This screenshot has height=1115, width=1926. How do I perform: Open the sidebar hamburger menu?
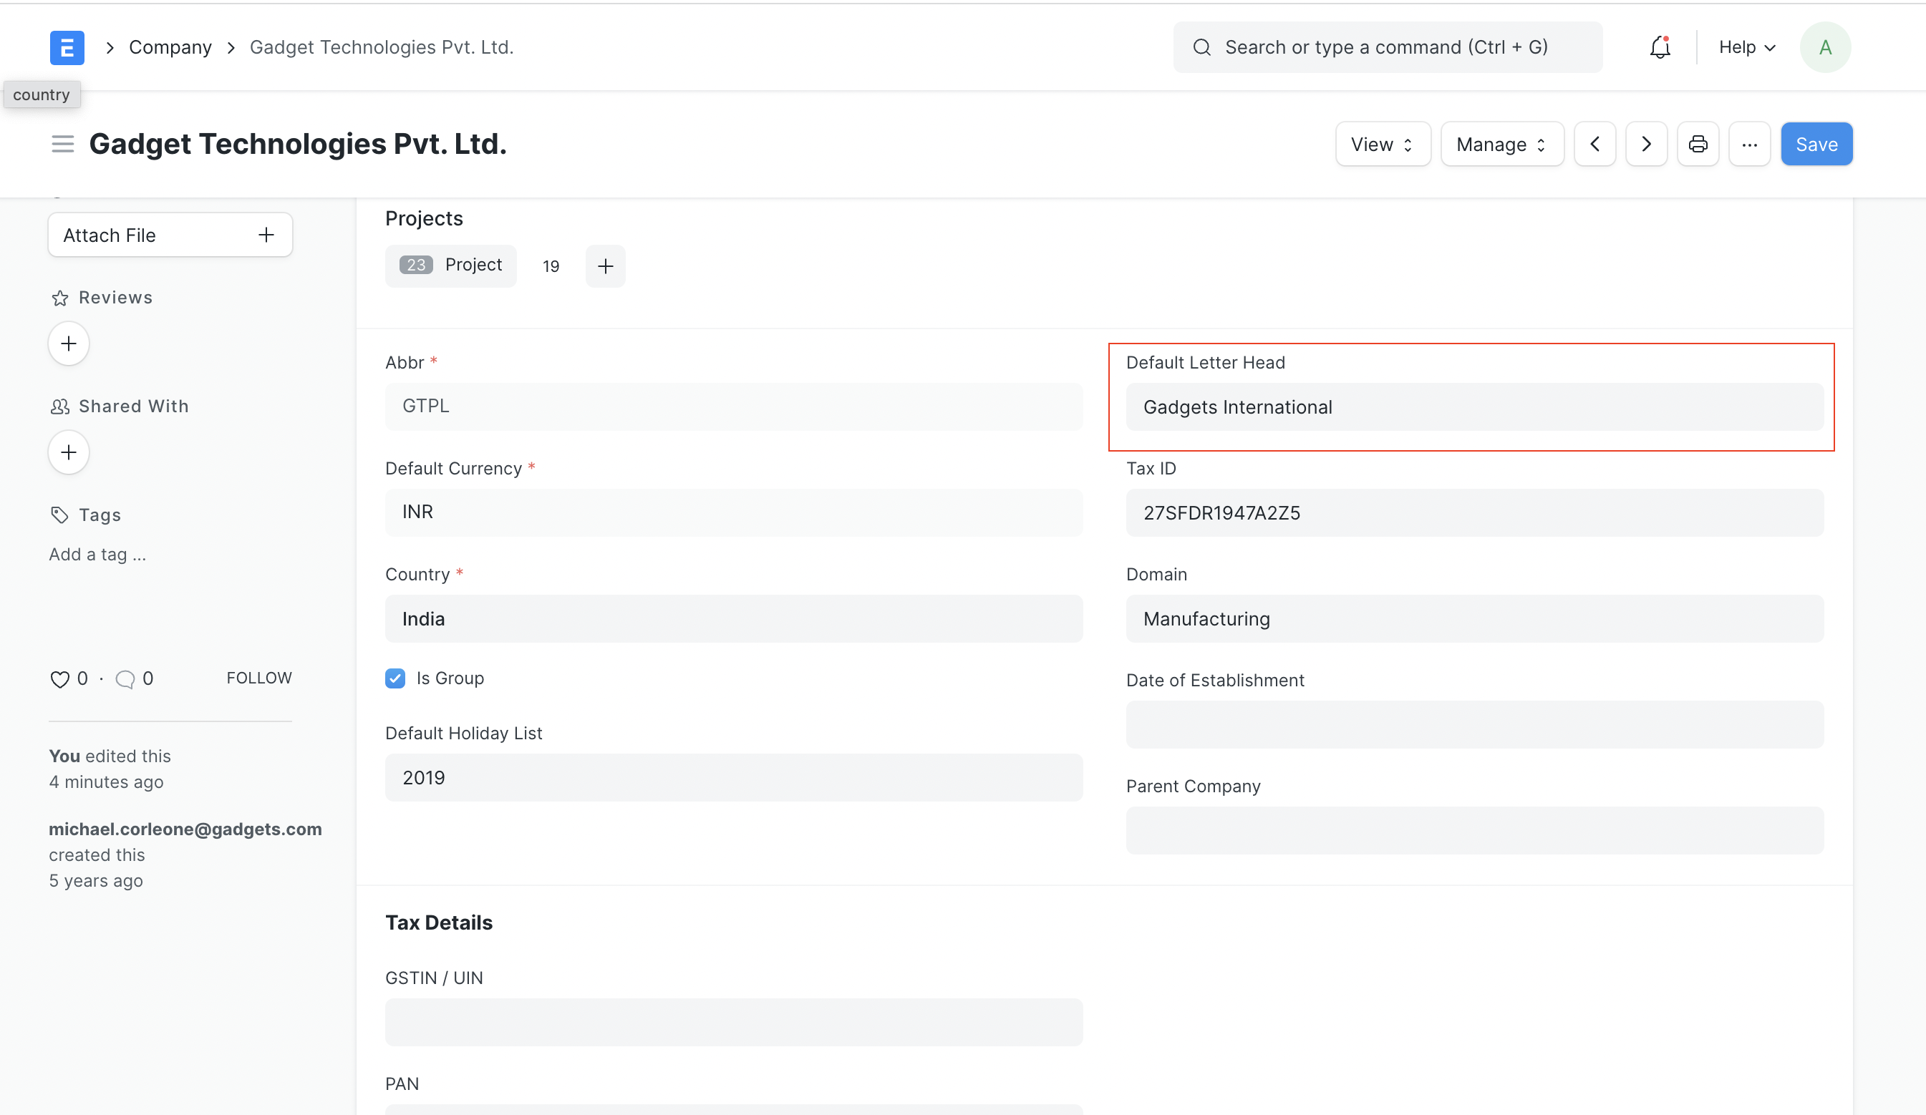[x=62, y=144]
